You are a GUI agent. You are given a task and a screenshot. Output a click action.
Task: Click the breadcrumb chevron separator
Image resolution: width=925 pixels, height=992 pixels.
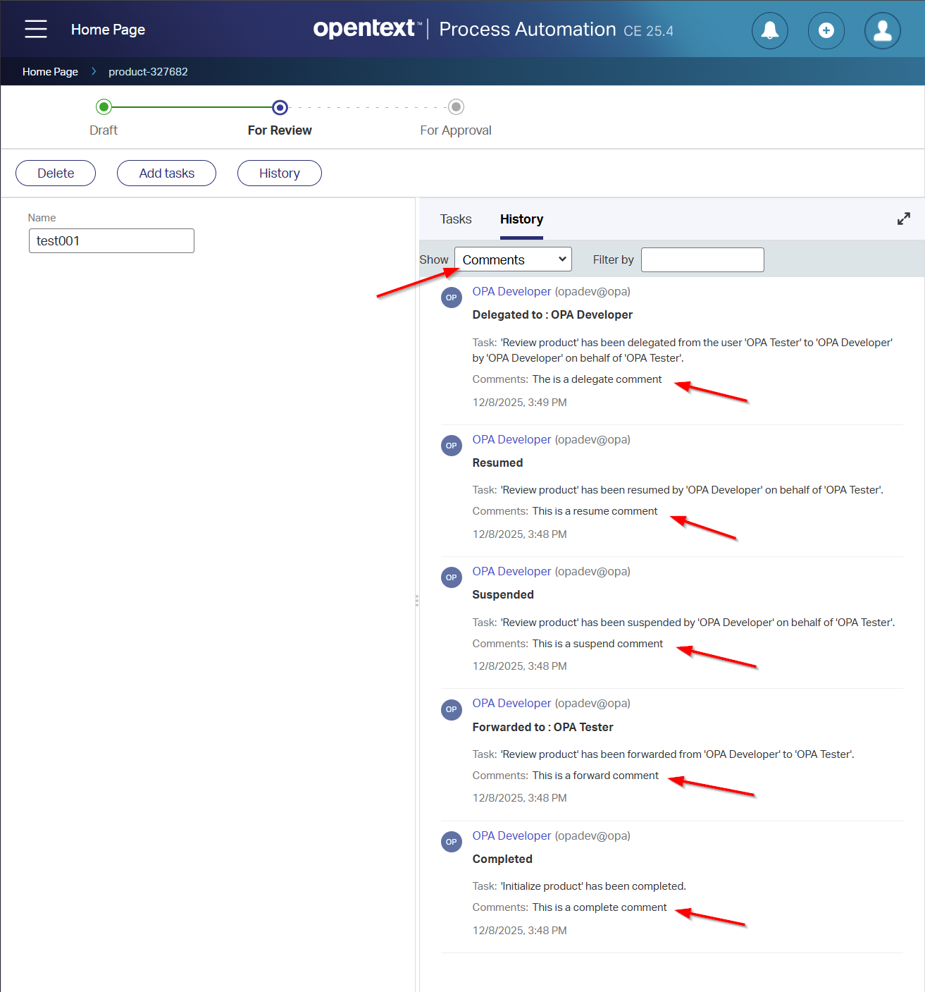[94, 72]
